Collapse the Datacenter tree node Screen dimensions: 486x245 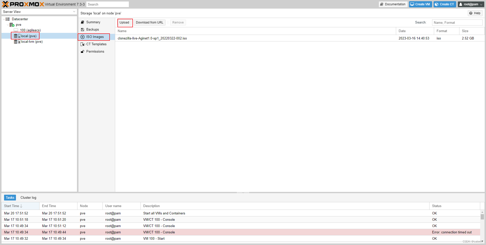point(4,19)
